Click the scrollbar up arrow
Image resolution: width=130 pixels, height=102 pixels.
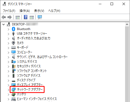(127, 25)
